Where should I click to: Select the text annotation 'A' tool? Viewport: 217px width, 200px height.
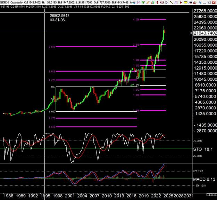131,2
